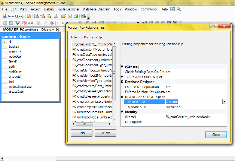Open the View menu
235x162 pixels.
click(x=23, y=9)
